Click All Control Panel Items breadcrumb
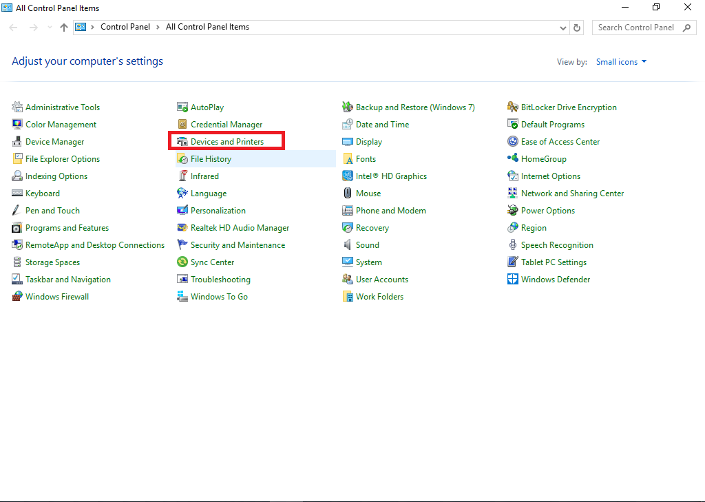Viewport: 705px width, 502px height. (x=207, y=28)
